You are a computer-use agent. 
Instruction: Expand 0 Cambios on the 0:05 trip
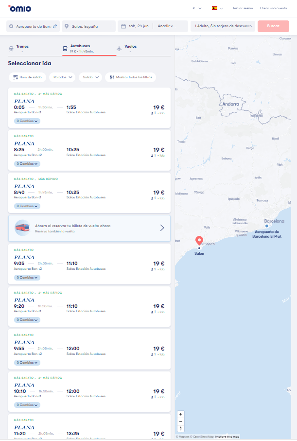(27, 121)
